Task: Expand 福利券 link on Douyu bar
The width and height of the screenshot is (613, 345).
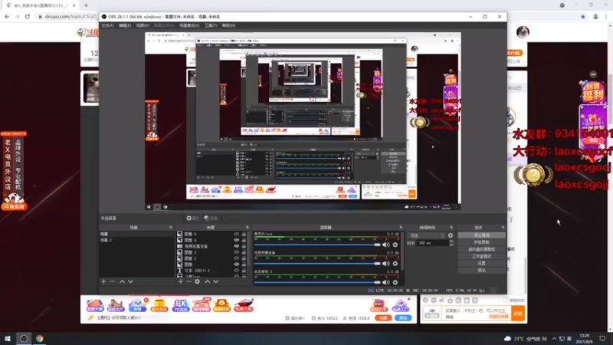Action: [295, 318]
